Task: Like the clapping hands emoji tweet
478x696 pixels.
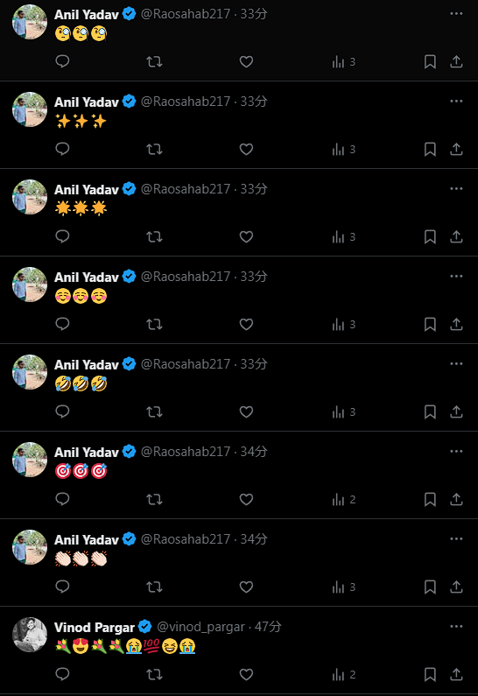Action: 246,587
